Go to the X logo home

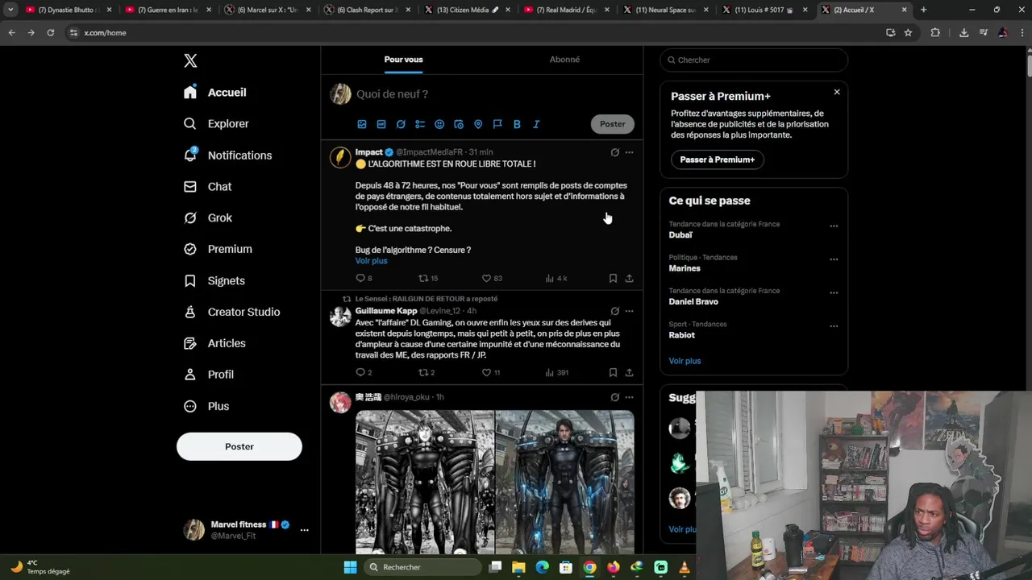[x=190, y=60]
